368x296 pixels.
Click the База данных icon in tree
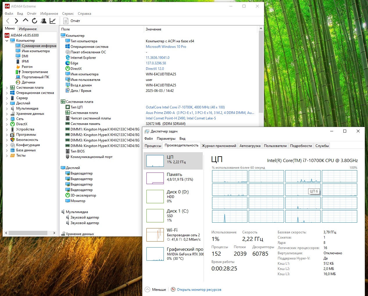click(x=12, y=150)
